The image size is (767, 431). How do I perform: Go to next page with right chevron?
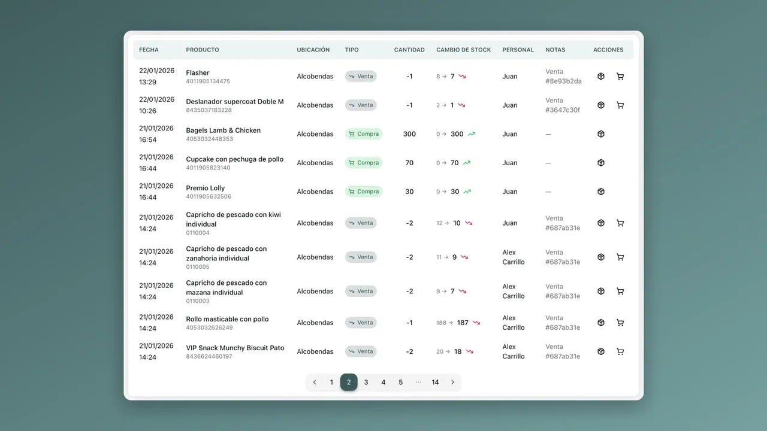click(452, 383)
